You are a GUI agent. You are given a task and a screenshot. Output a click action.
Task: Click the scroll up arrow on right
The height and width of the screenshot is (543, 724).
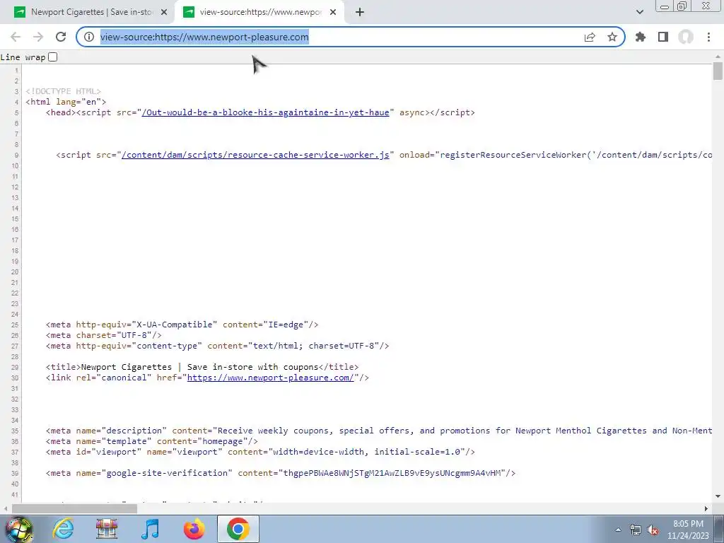[x=718, y=57]
